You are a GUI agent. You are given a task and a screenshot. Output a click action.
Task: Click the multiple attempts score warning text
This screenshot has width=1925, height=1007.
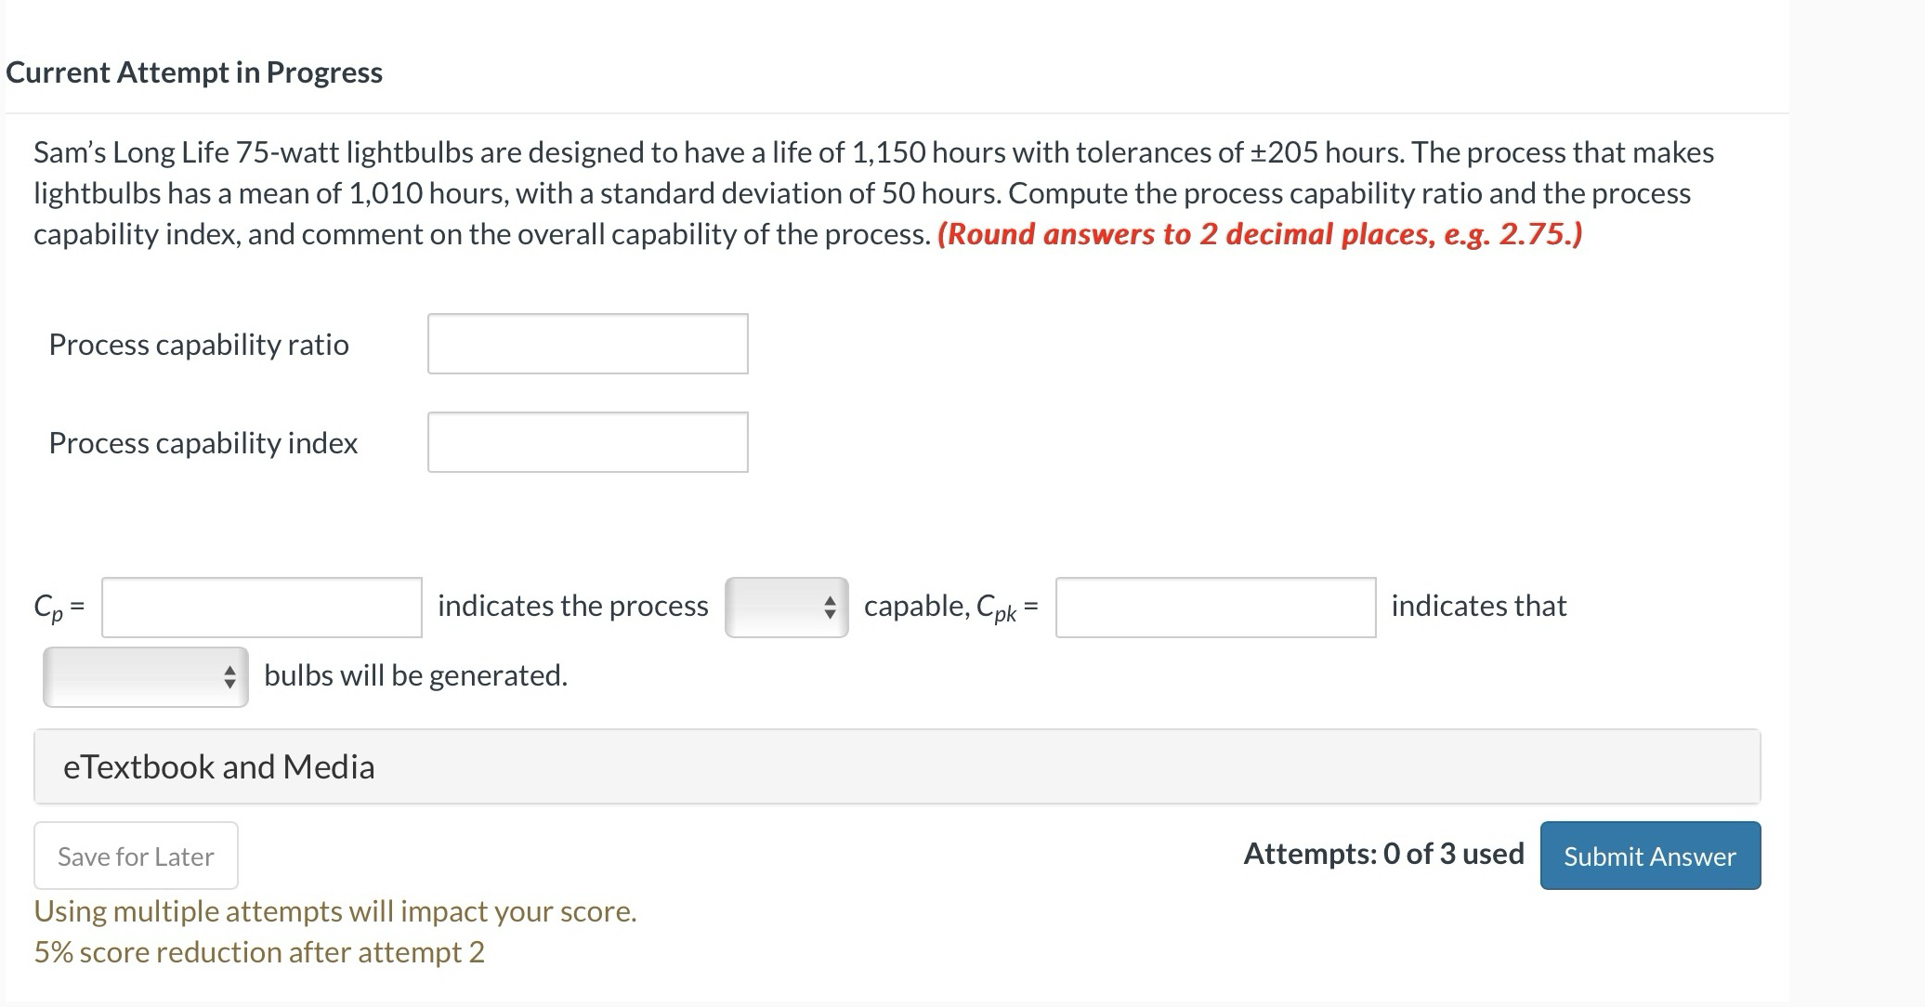(335, 911)
